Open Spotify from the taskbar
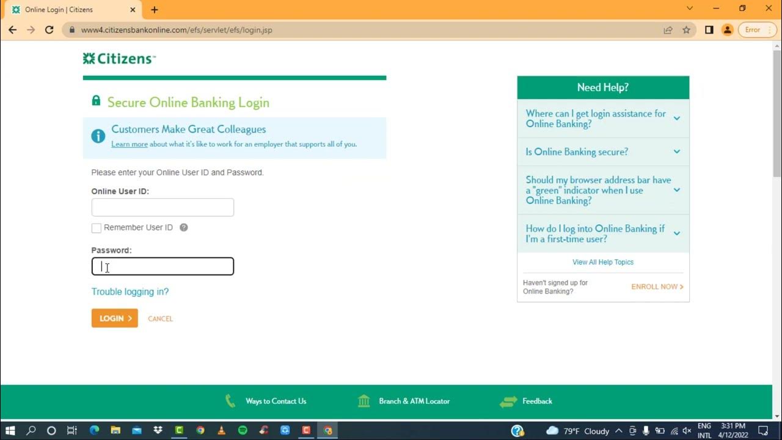Screen dimensions: 782x440 pyautogui.click(x=243, y=430)
